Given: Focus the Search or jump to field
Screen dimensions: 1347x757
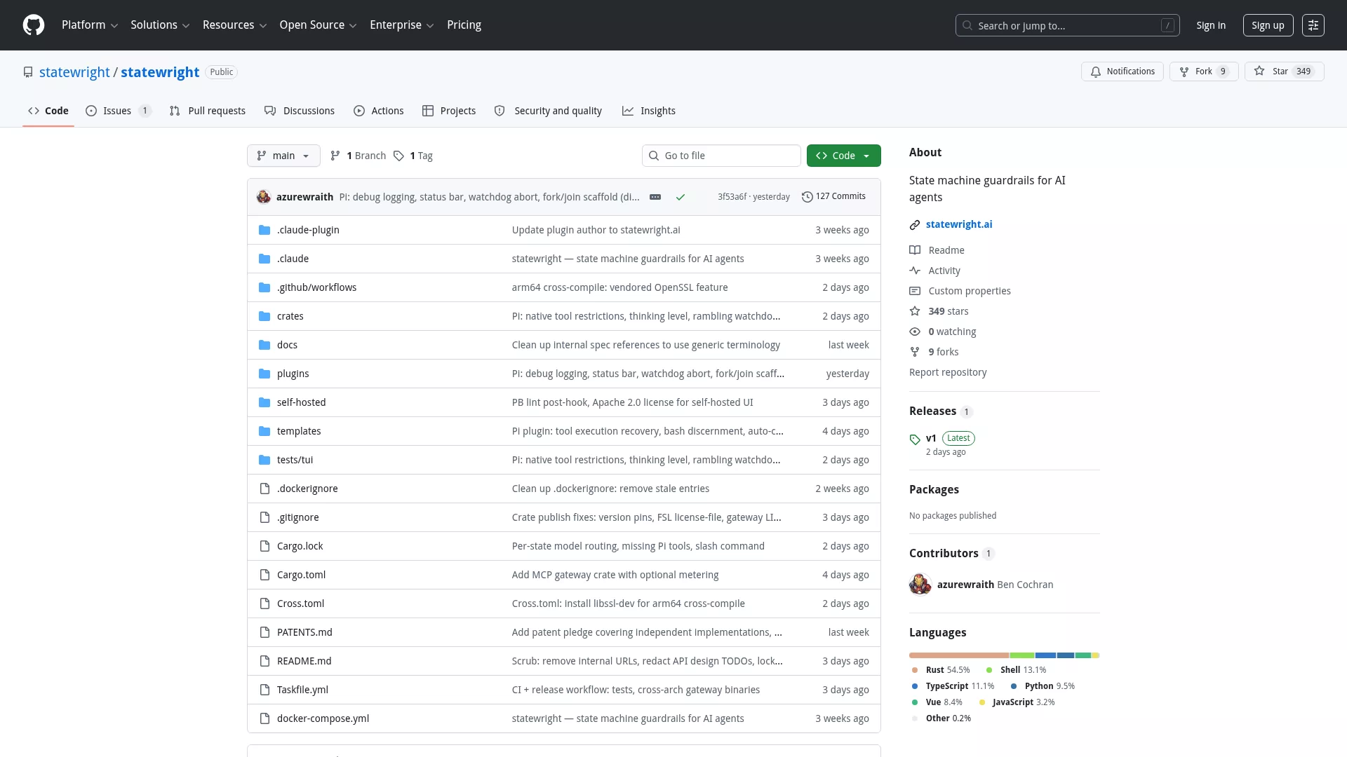Looking at the screenshot, I should point(1067,25).
